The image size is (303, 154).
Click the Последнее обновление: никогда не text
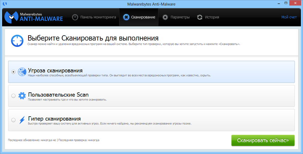pyautogui.click(x=32, y=140)
